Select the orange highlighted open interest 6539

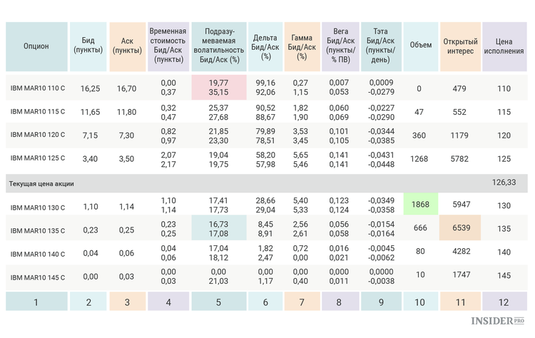(460, 227)
